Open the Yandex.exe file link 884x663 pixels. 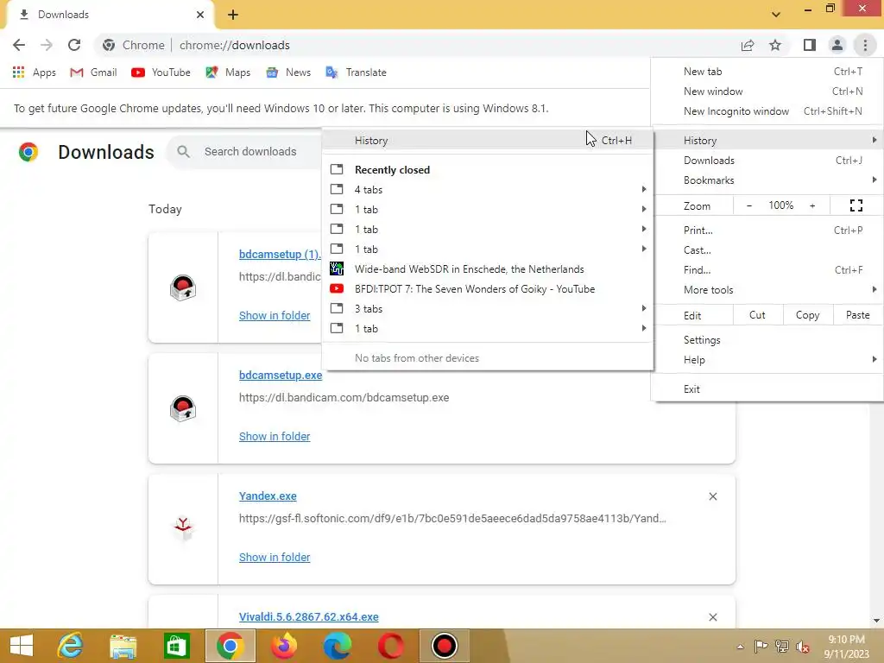[268, 496]
